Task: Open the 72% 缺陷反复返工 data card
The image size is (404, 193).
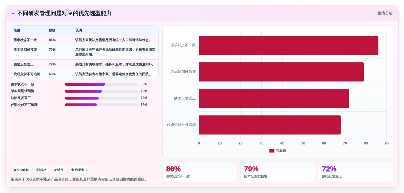Action: point(356,172)
